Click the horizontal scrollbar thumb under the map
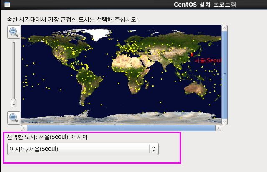Screen dimensions: 267x172 coord(121,128)
